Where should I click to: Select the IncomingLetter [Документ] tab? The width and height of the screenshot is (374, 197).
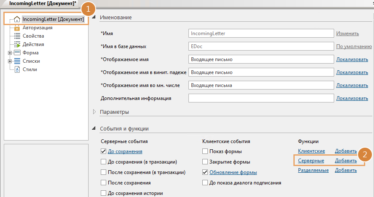[x=40, y=3]
